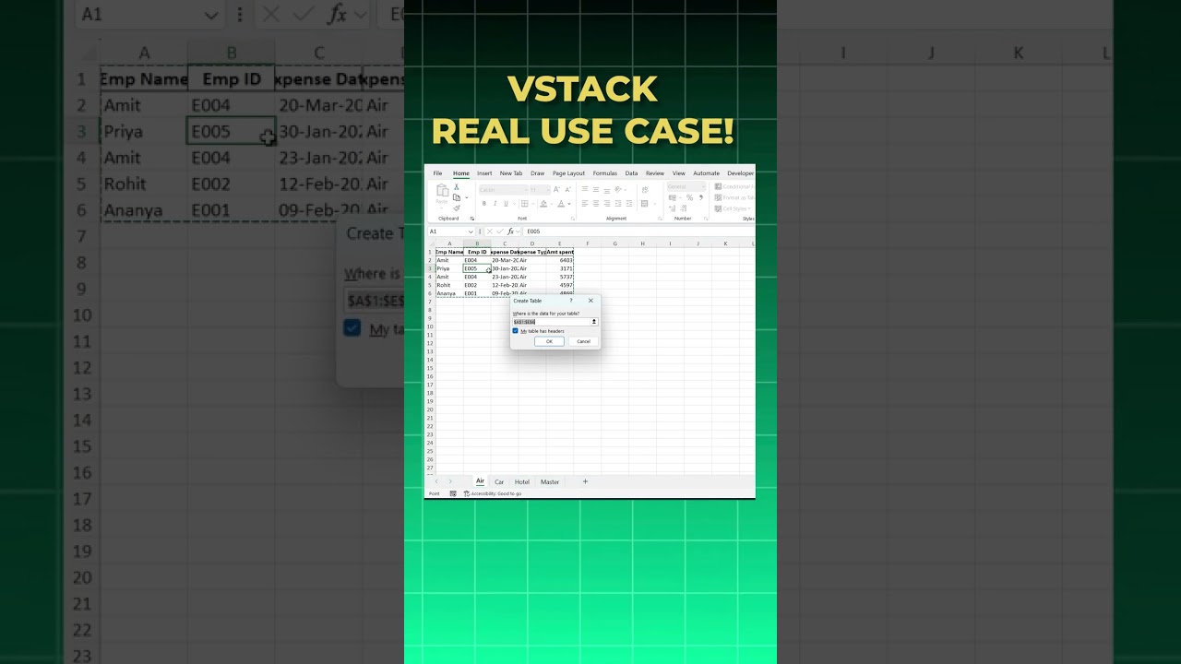The height and width of the screenshot is (664, 1181).
Task: Click OK in Create Table dialog
Action: 549,341
